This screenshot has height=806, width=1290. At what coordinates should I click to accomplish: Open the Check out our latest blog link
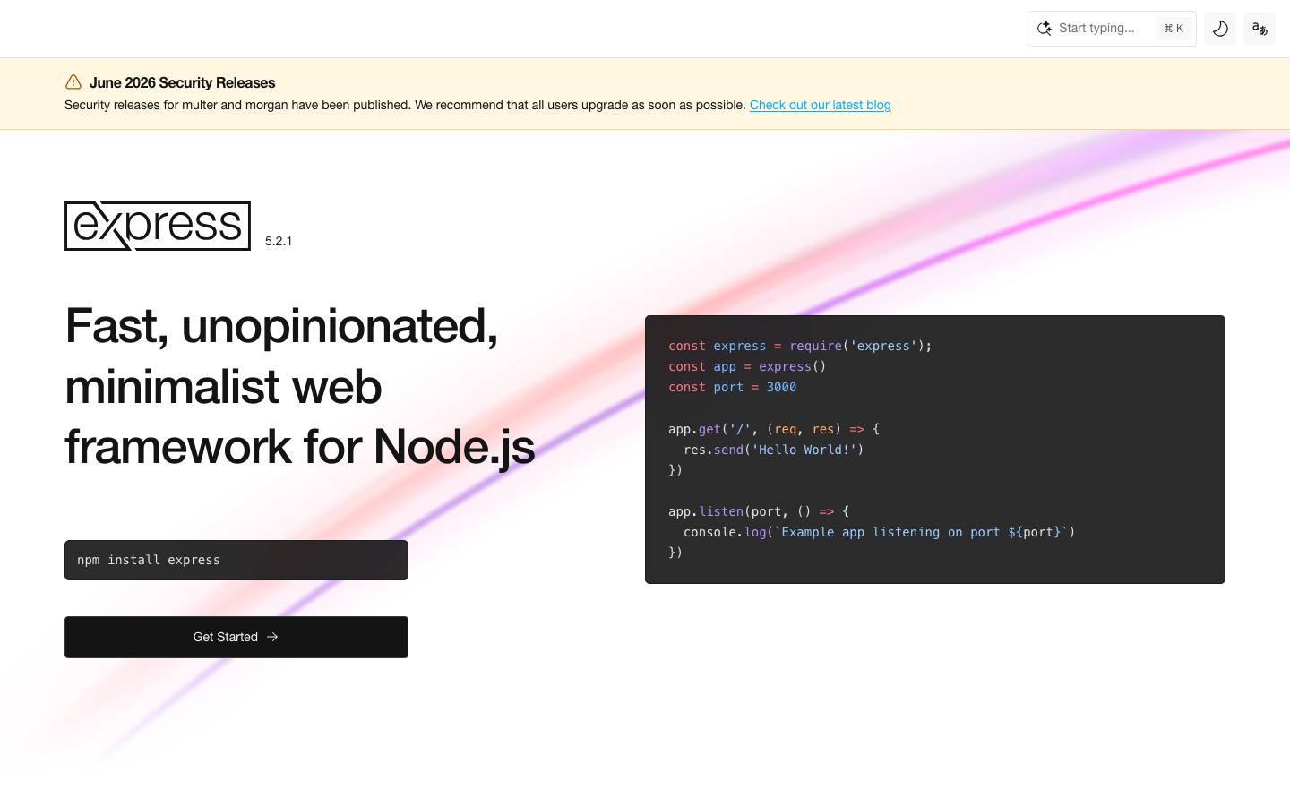point(820,105)
